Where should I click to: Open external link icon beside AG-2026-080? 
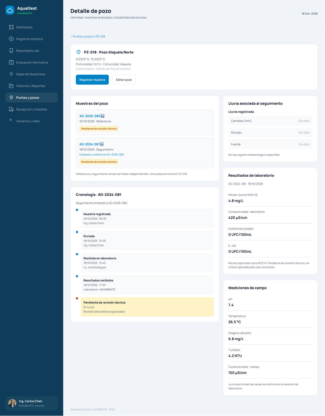[103, 116]
